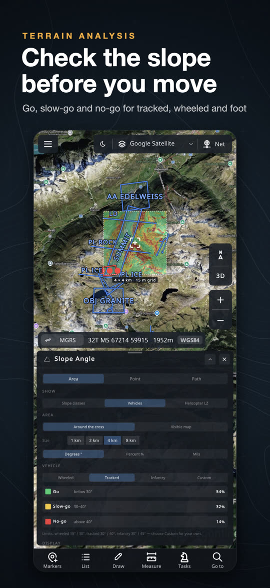
Task: Open Measure tool in bottom bar
Action: 151,560
